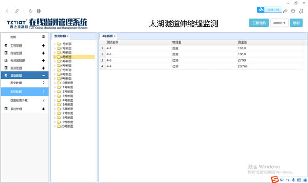Click the blue 拖拽上传 cloud upload button
Viewport: 308px width, 183px height.
[x=268, y=9]
